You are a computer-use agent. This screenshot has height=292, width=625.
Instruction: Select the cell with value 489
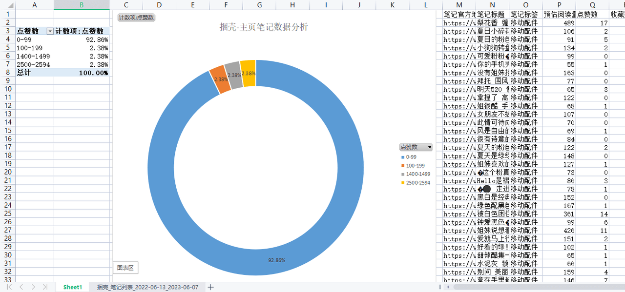tap(559, 22)
